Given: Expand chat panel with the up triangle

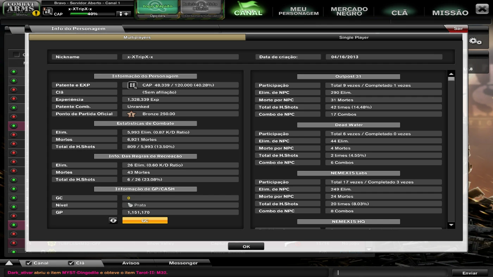Looking at the screenshot, I should tap(9, 263).
